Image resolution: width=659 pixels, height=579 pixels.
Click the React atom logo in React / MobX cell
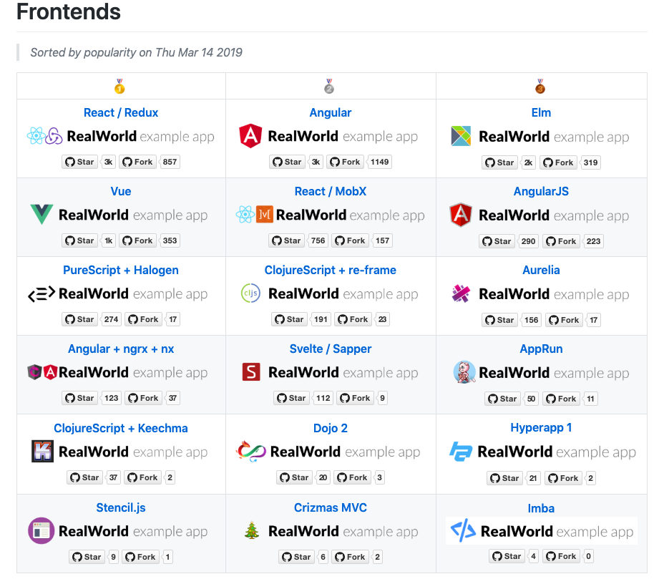point(245,215)
